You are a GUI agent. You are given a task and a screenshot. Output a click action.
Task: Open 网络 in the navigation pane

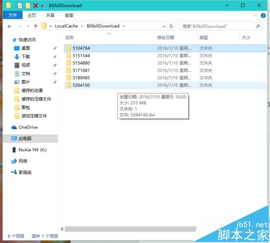[x=23, y=161]
